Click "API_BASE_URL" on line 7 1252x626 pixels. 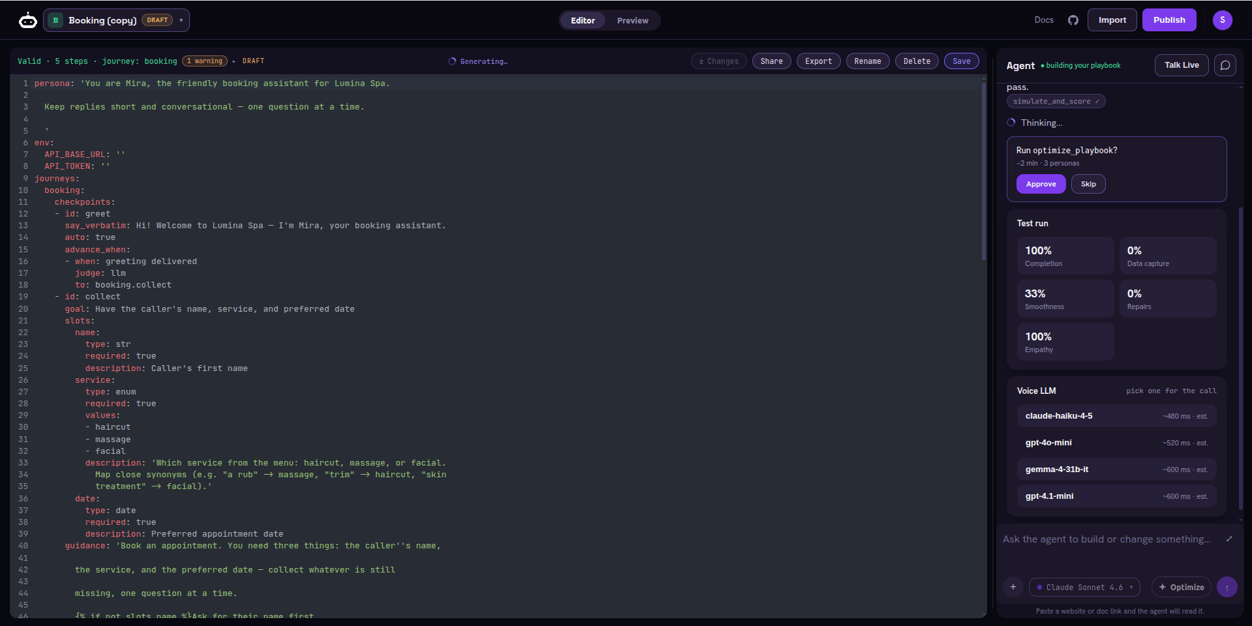75,155
